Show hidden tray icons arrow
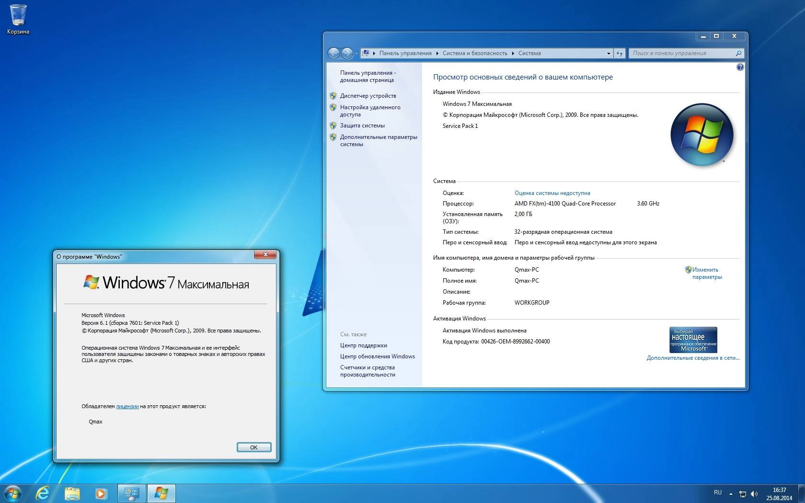The image size is (805, 503). 731,493
